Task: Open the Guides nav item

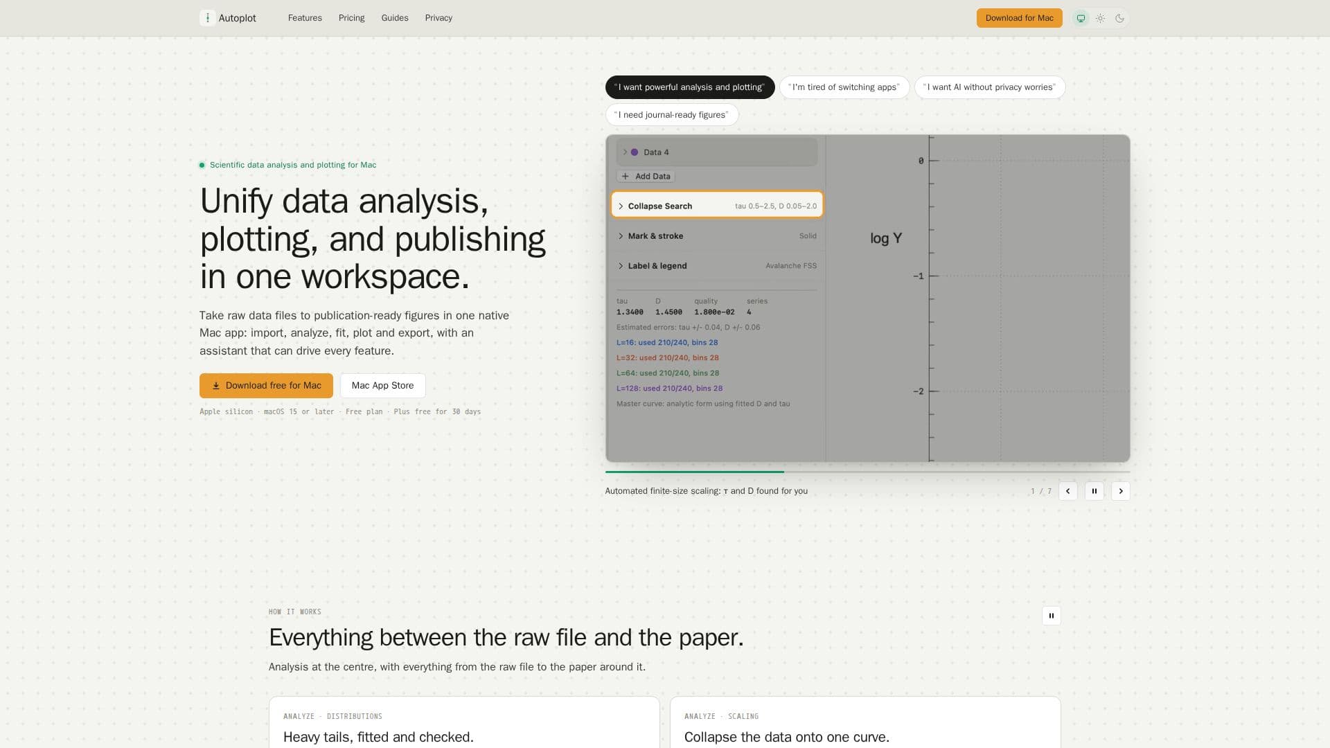Action: (395, 18)
